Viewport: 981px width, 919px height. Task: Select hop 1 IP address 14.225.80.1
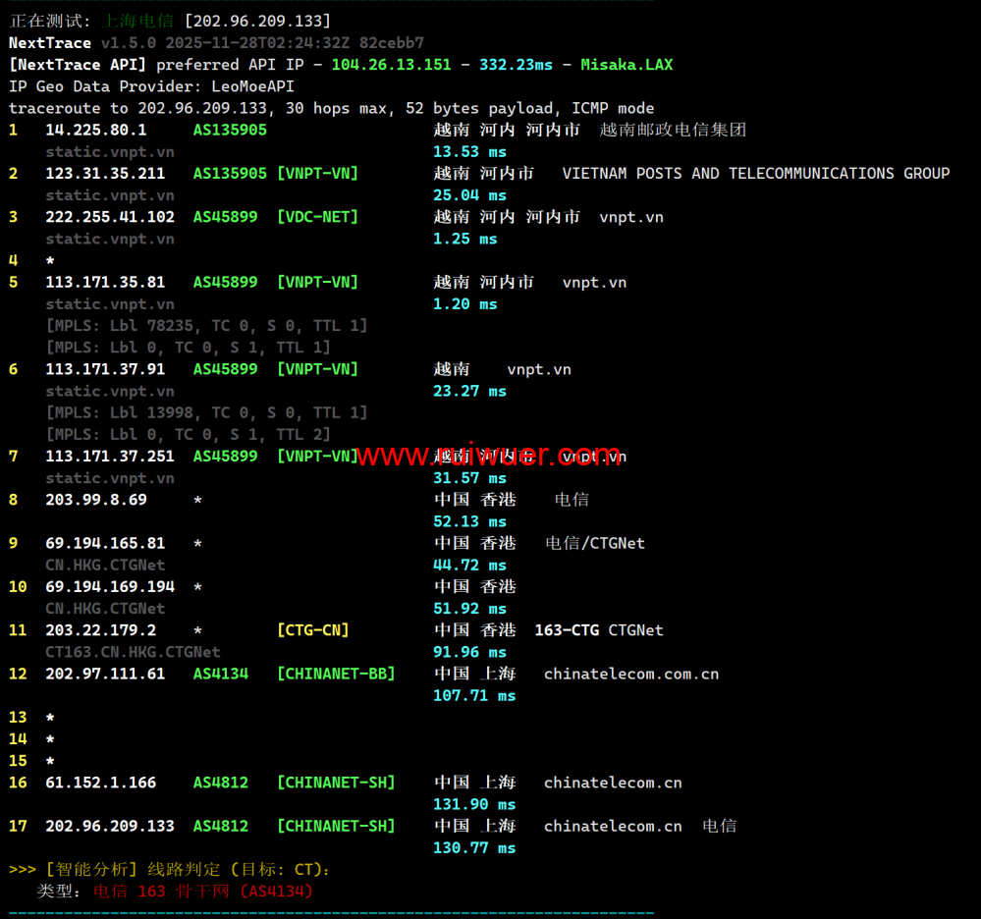pyautogui.click(x=96, y=130)
